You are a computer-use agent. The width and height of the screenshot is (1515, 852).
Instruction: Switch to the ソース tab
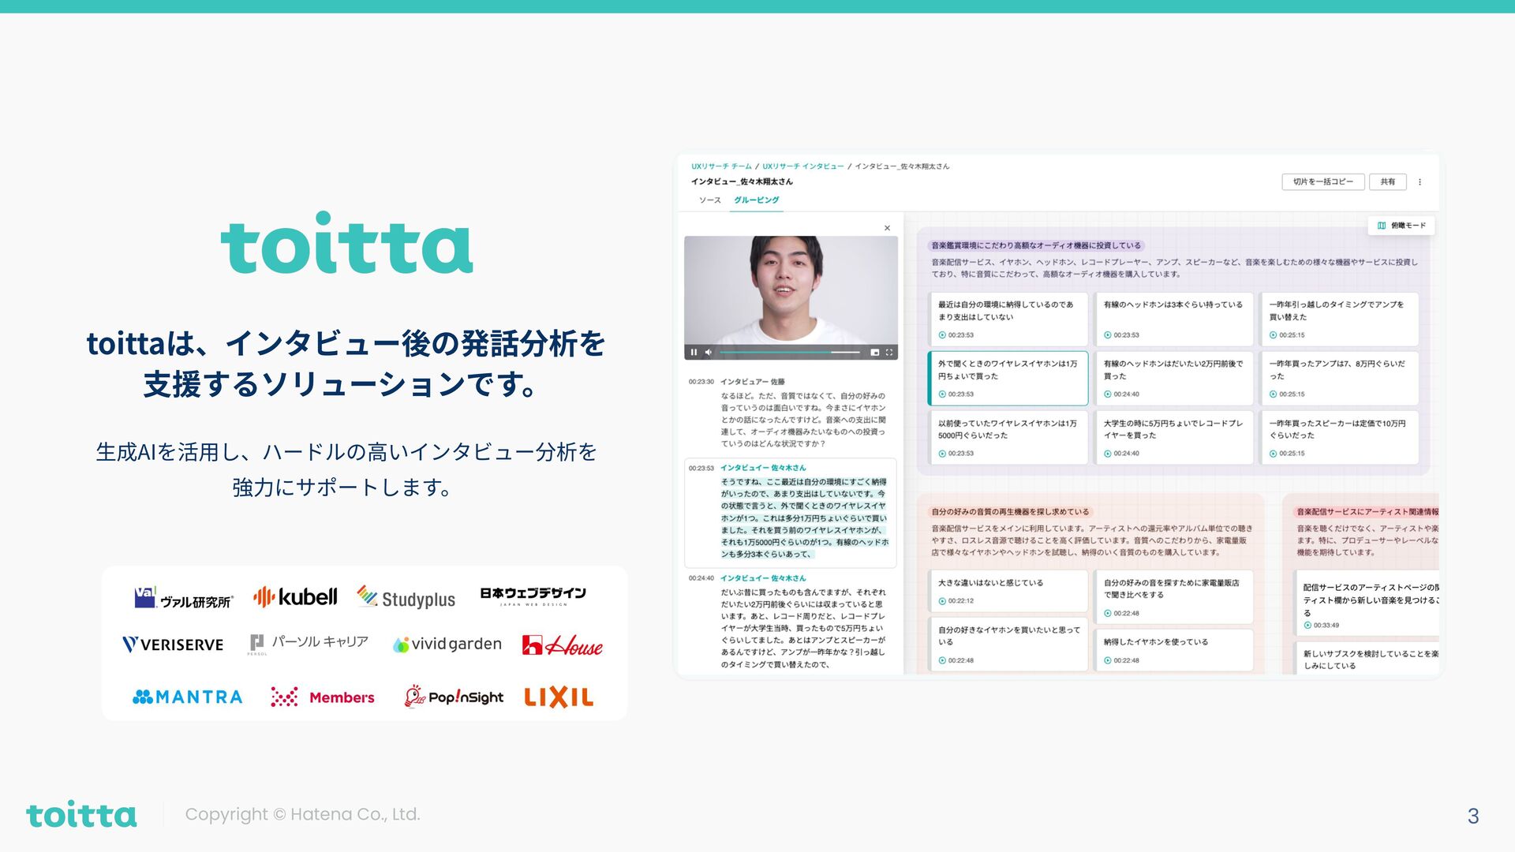709,200
